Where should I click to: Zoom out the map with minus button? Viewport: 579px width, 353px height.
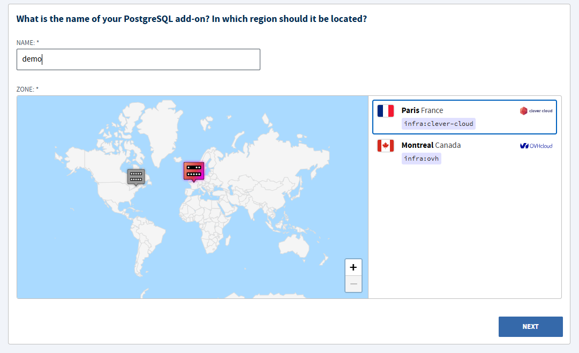[354, 284]
